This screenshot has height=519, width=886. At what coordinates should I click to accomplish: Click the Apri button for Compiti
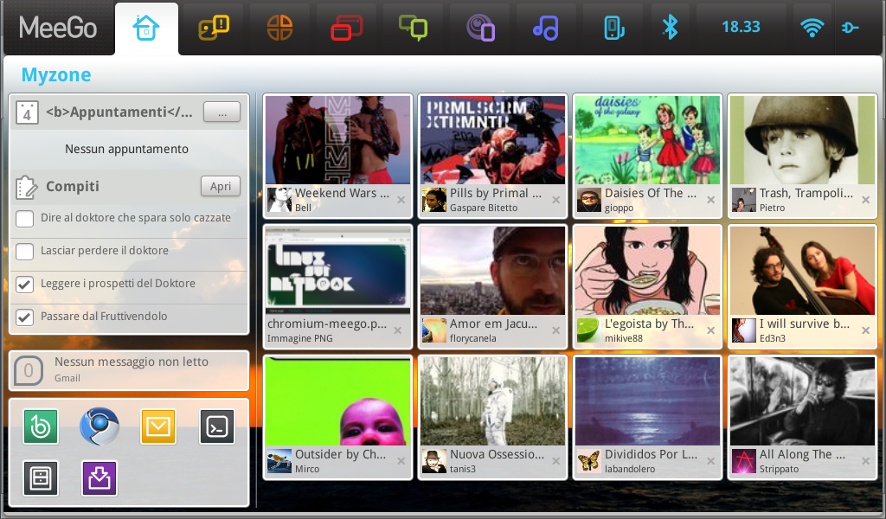click(x=221, y=186)
